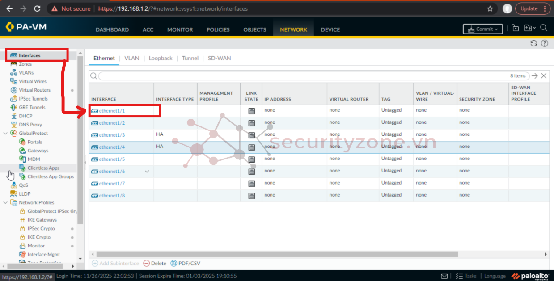Click the horizontal scrollbar of the table

(274, 254)
